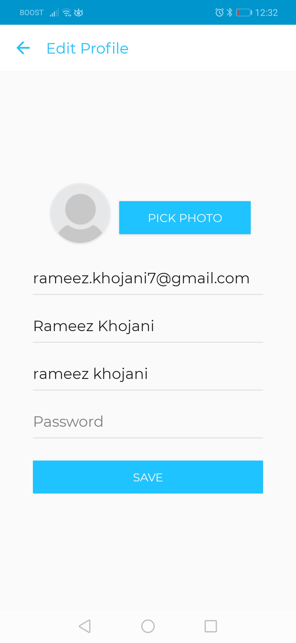Click the PICK PHOTO button
Image resolution: width=296 pixels, height=643 pixels.
pyautogui.click(x=185, y=218)
